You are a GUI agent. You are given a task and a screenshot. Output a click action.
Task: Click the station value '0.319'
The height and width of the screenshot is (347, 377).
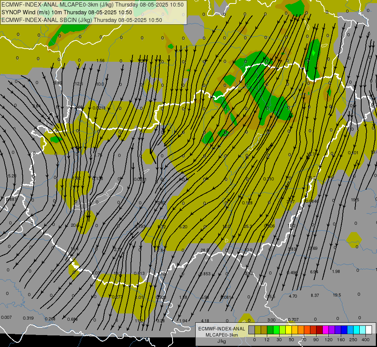click(28, 318)
